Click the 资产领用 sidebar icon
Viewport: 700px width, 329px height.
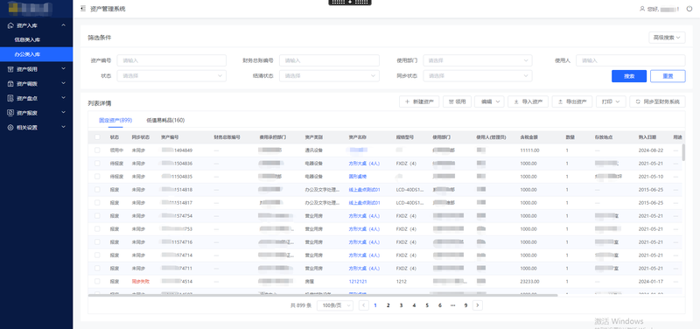pos(10,69)
